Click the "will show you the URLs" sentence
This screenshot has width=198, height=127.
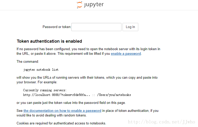tap(87, 78)
